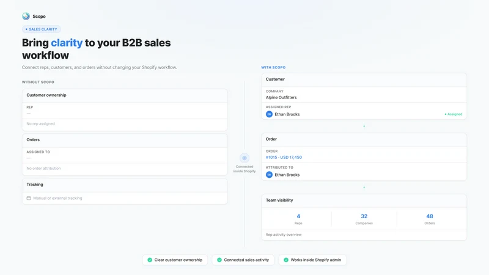Click the No order attribution text
489x275 pixels.
coord(43,169)
